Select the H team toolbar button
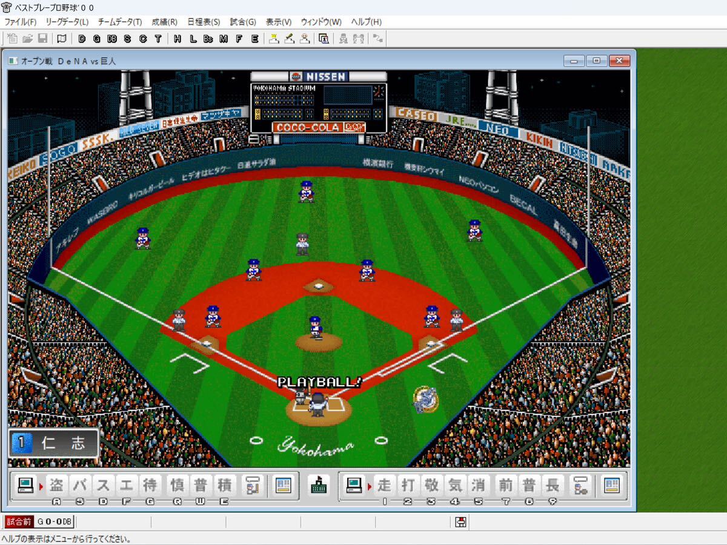The height and width of the screenshot is (545, 727). click(x=178, y=38)
